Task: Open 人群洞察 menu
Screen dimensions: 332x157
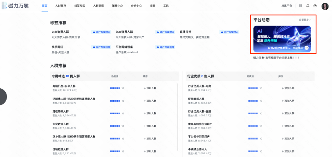Action: pos(99,6)
